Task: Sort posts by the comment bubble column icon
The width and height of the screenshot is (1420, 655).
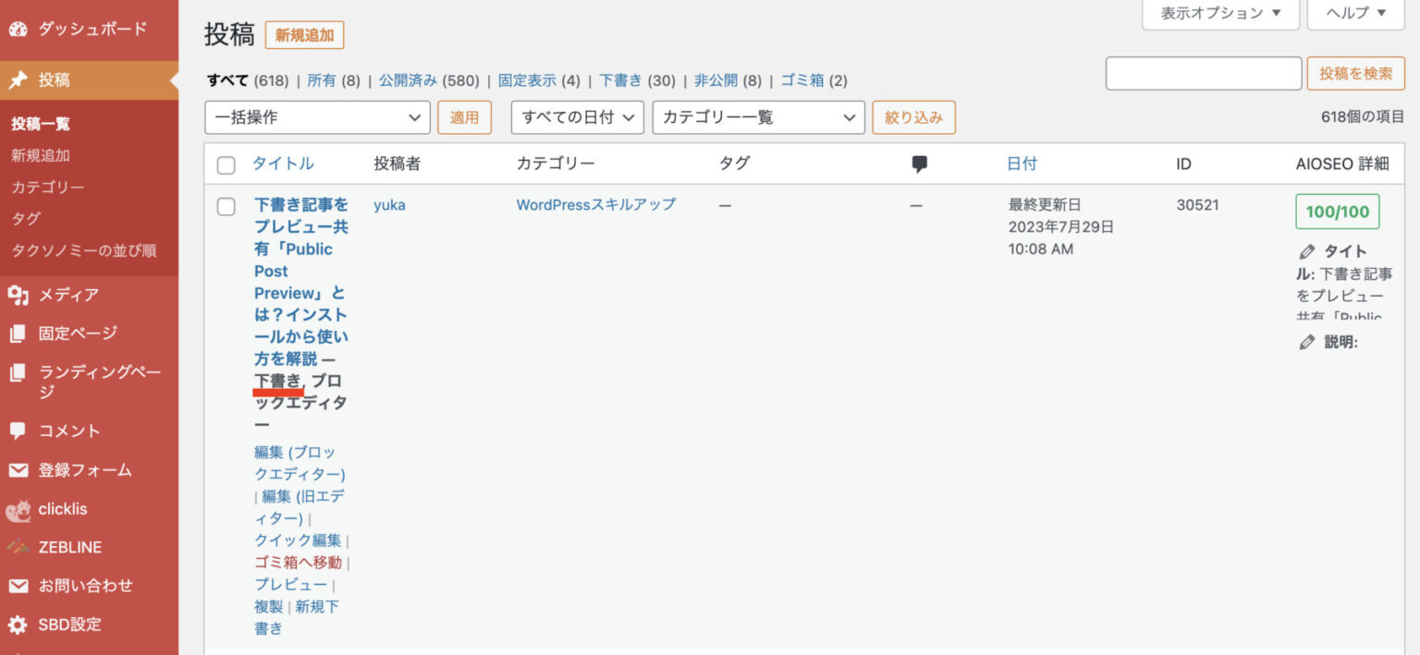Action: click(919, 164)
